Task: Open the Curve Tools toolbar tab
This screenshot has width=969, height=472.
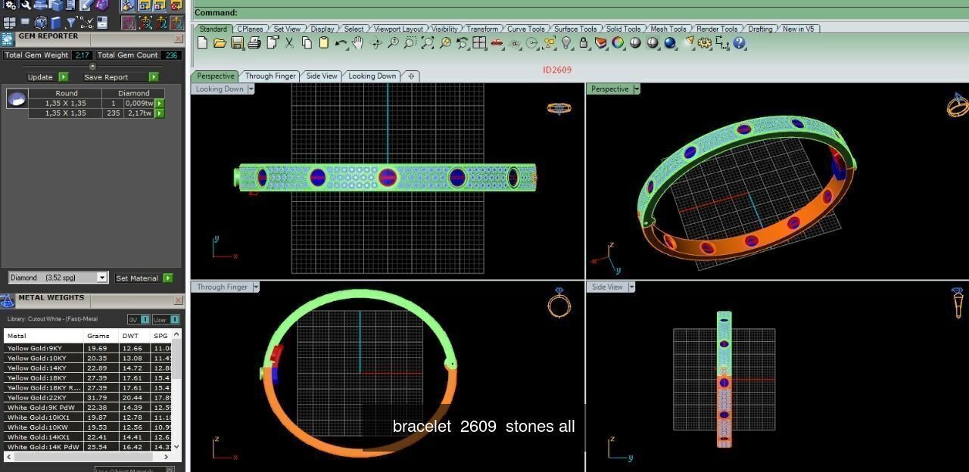Action: coord(525,29)
